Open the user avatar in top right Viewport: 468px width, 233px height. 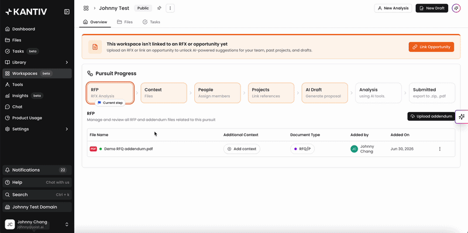point(456,8)
